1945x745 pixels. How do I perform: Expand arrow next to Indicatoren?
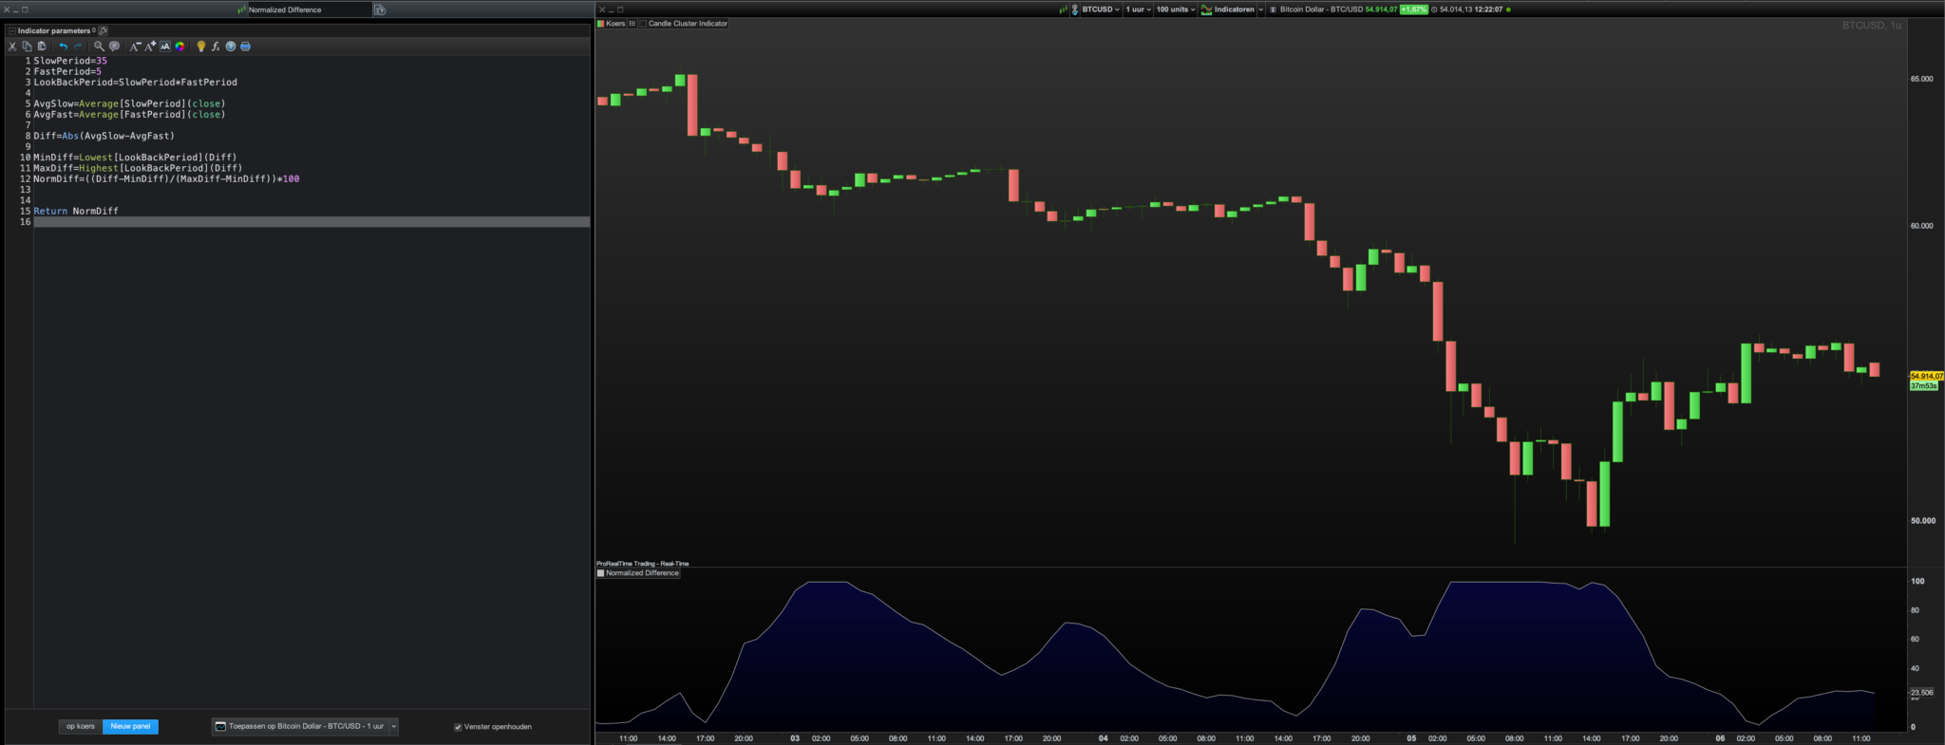tap(1261, 9)
